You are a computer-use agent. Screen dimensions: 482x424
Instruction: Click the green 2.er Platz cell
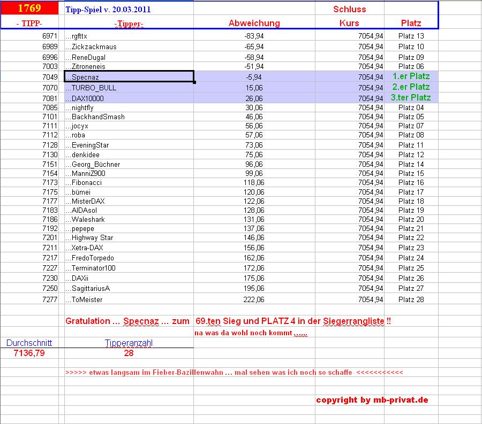[x=411, y=87]
